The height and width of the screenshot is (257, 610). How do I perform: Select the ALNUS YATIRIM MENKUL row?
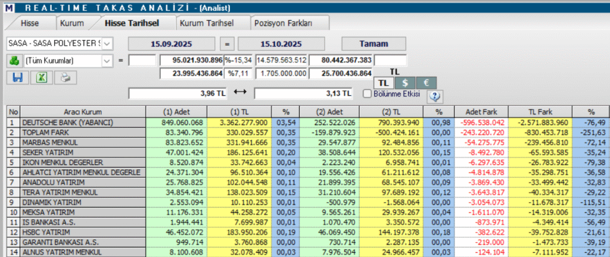[308, 252]
